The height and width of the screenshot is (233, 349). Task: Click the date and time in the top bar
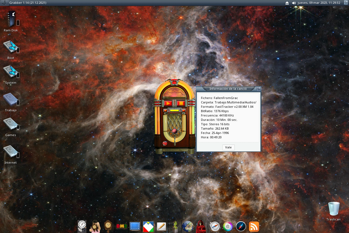(x=319, y=3)
